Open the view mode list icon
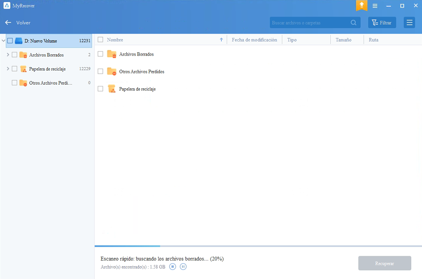The height and width of the screenshot is (279, 422). tap(409, 23)
